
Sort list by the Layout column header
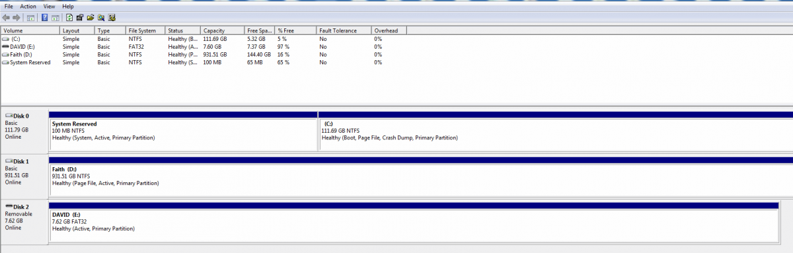[77, 30]
